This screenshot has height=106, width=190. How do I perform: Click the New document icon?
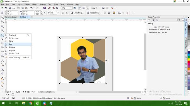(x=2, y=8)
